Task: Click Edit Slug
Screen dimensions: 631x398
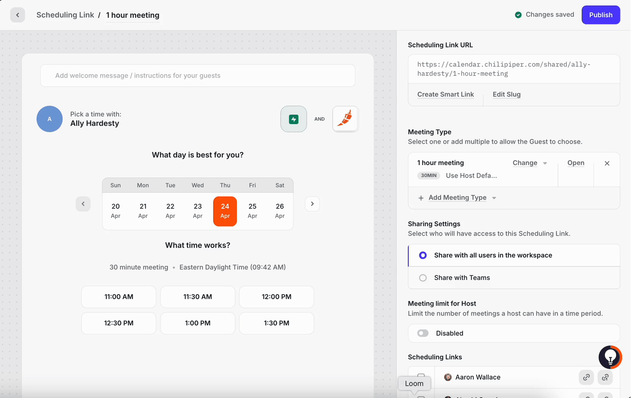Action: click(507, 95)
